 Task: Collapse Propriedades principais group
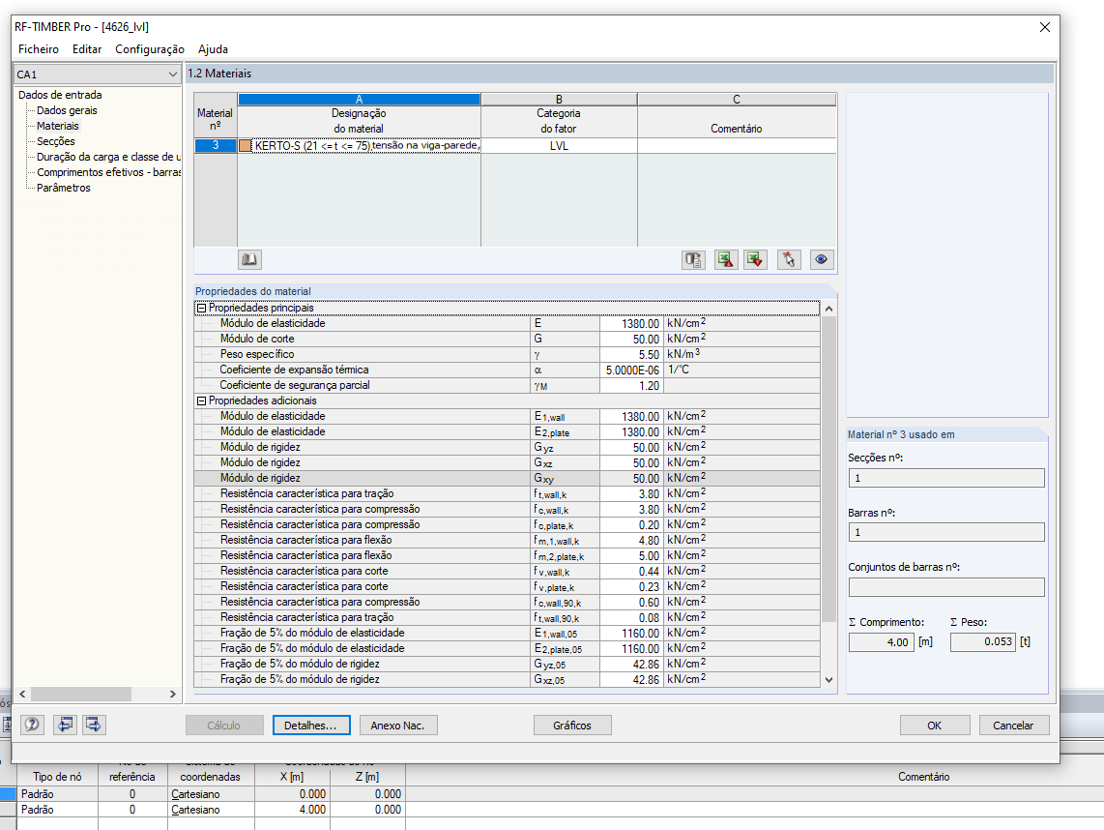pos(201,308)
